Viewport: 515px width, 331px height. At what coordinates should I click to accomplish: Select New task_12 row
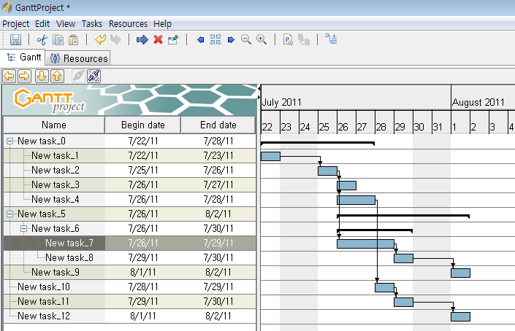(130, 316)
